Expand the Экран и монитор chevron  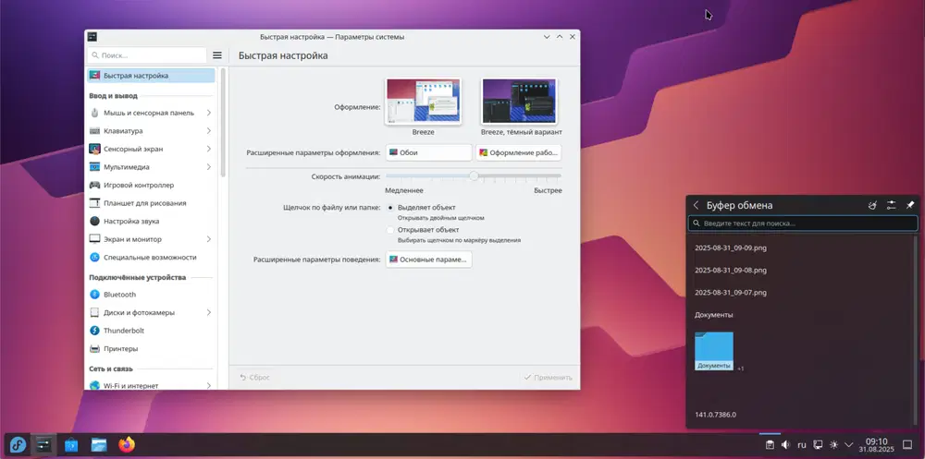tap(209, 239)
